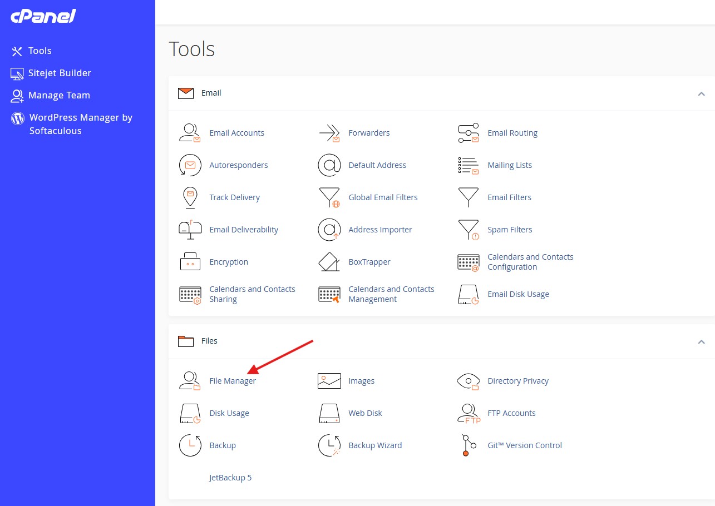This screenshot has height=506, width=715.
Task: Click the FTP Accounts icon
Action: pyautogui.click(x=468, y=413)
